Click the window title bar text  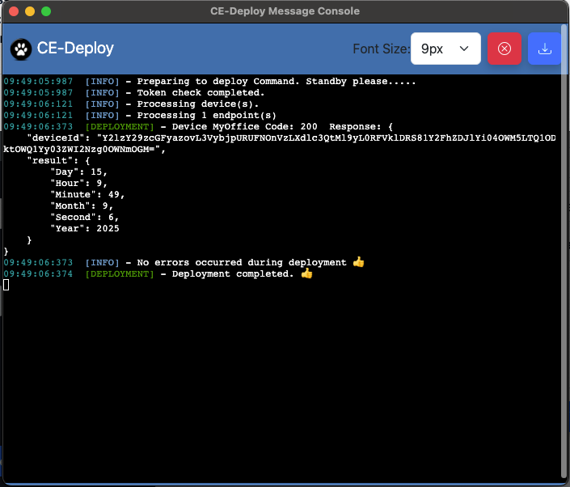[285, 11]
